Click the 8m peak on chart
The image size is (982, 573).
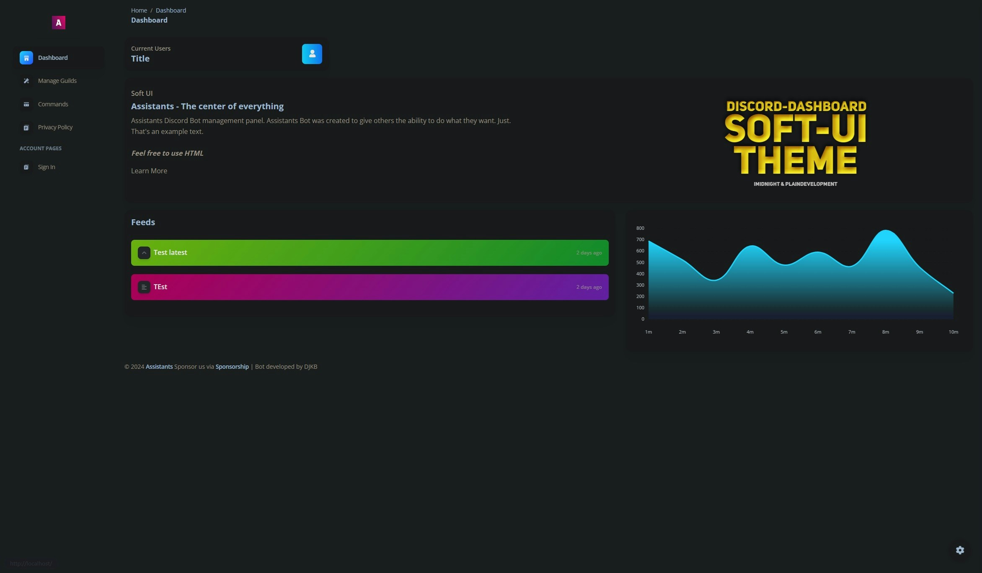point(885,231)
